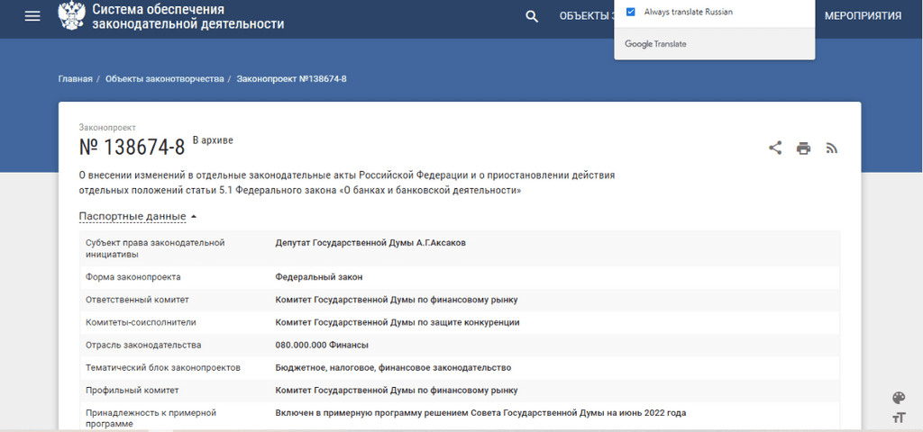Click the bill title О внесении изменений
Viewport: 923px width, 432px height.
coord(347,184)
